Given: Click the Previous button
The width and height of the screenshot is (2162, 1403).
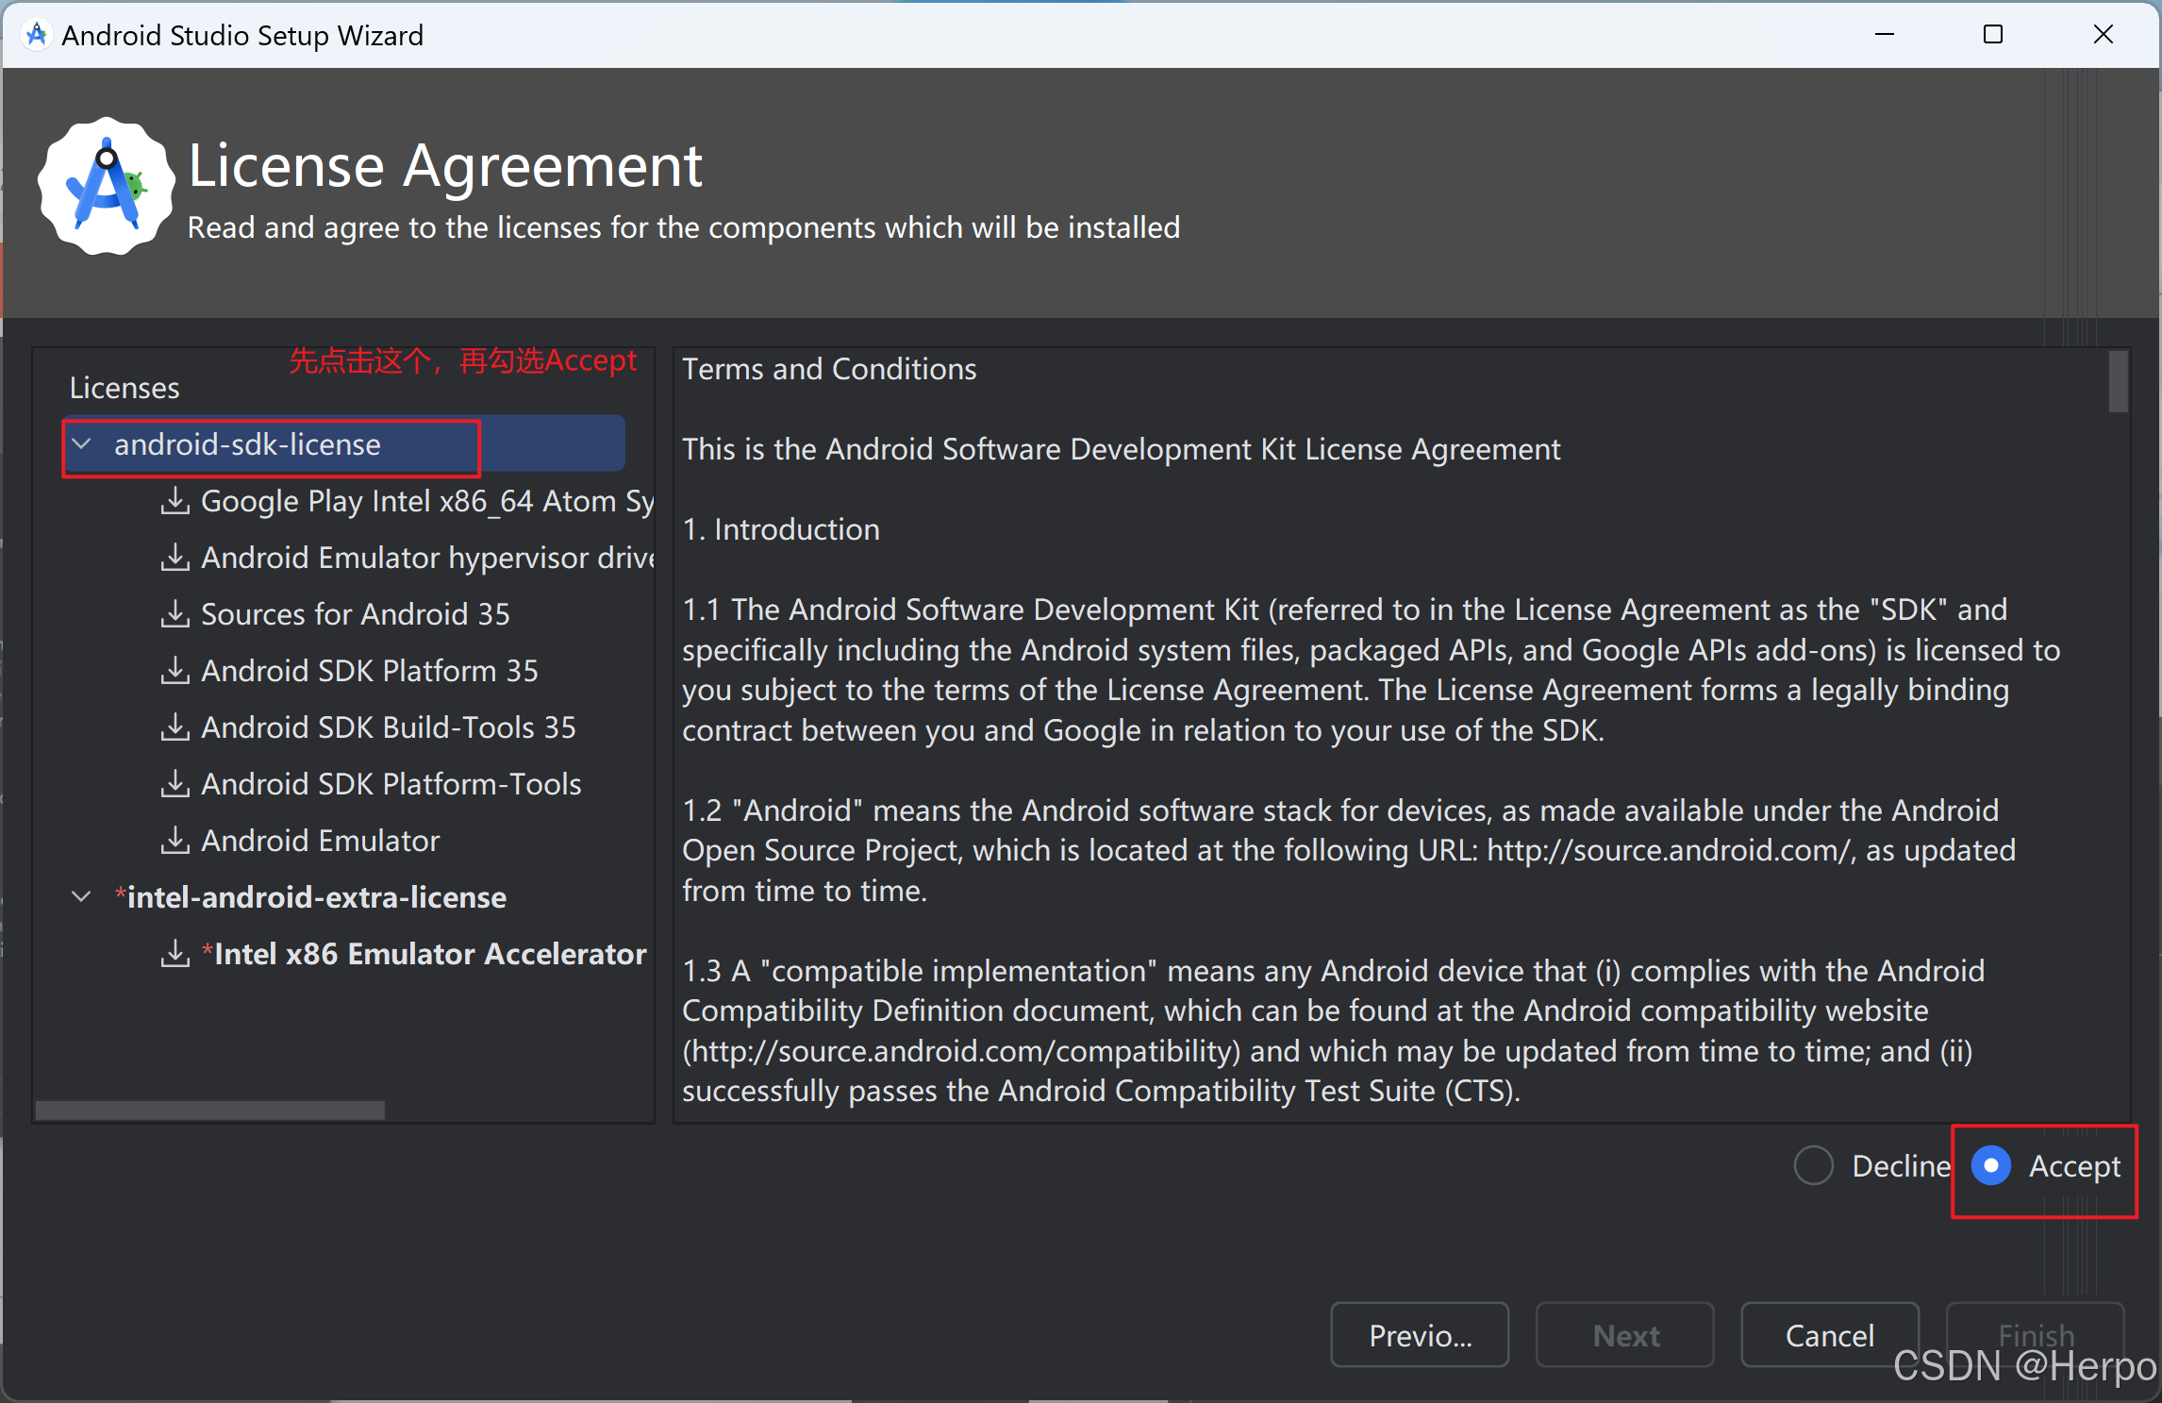Looking at the screenshot, I should tap(1419, 1335).
